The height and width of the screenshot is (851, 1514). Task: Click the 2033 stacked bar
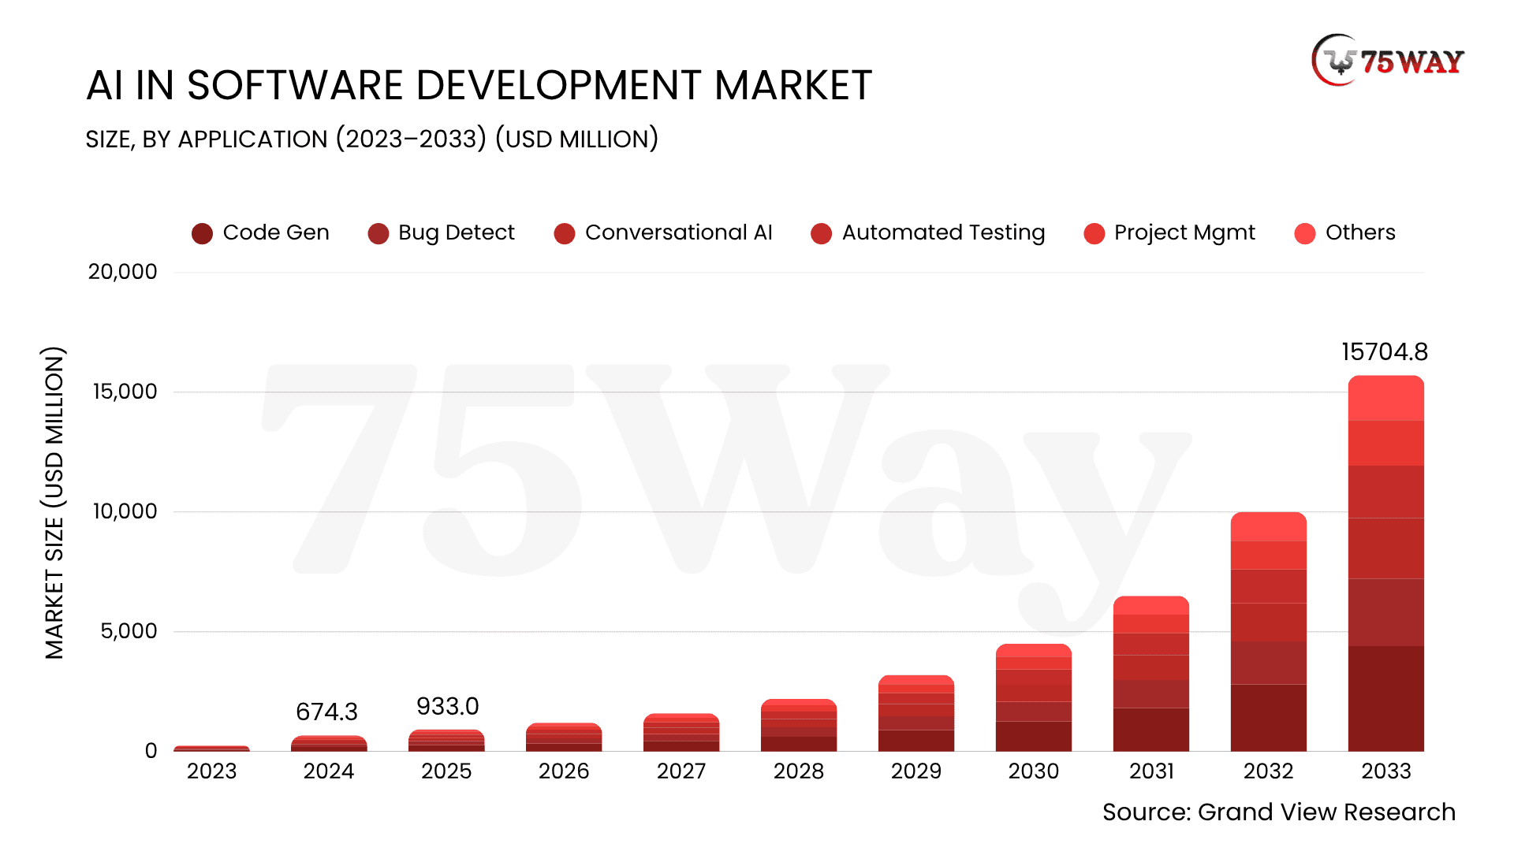point(1385,563)
